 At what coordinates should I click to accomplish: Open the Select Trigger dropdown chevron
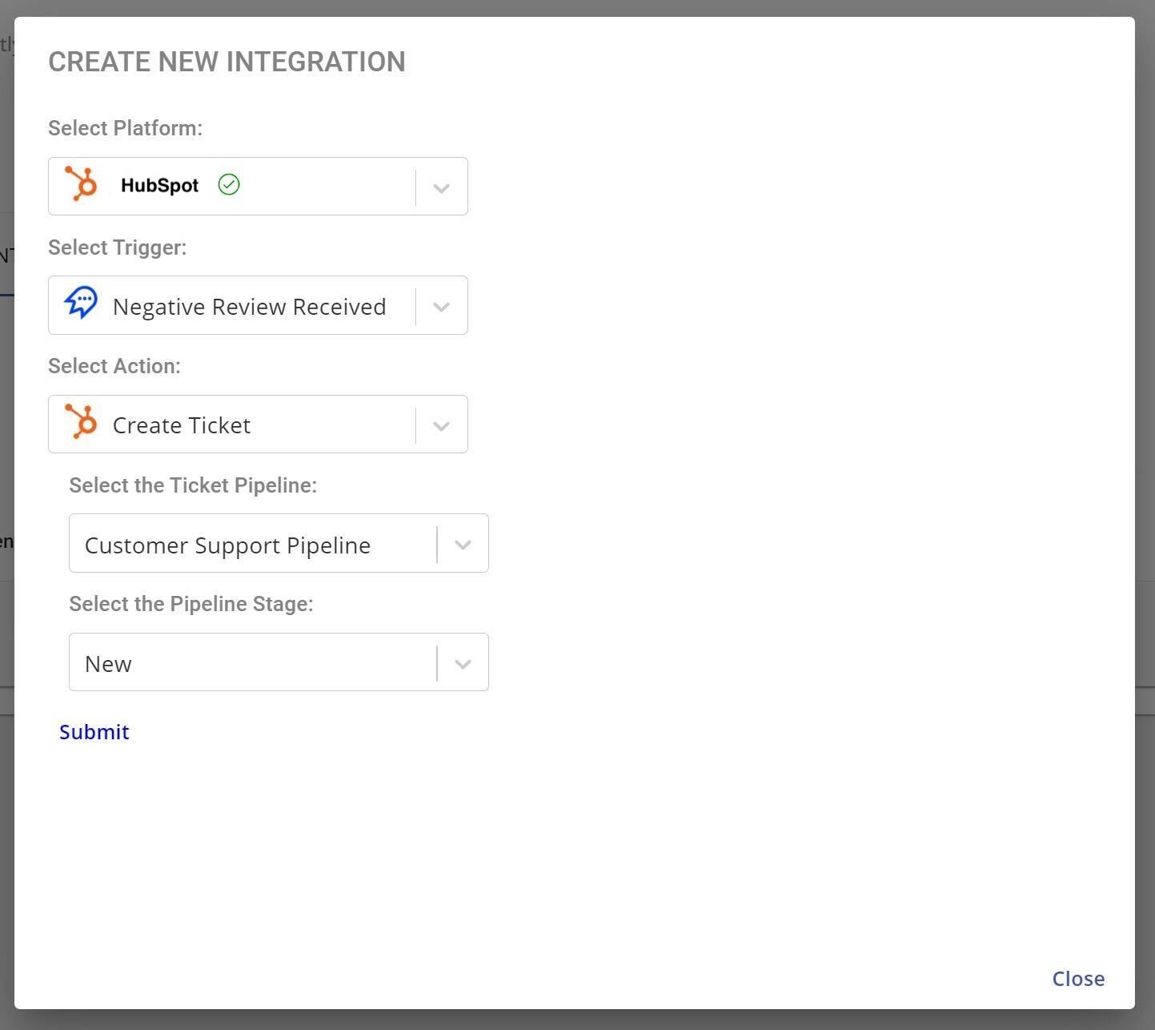(441, 306)
